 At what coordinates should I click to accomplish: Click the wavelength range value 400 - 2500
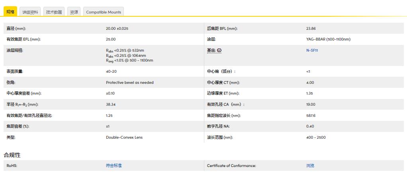click(315, 137)
